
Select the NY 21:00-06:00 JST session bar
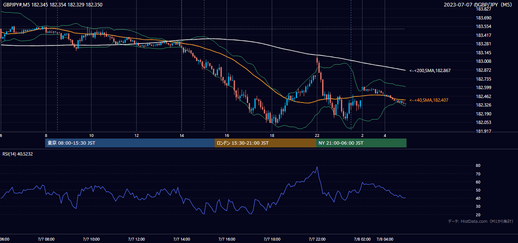click(361, 143)
